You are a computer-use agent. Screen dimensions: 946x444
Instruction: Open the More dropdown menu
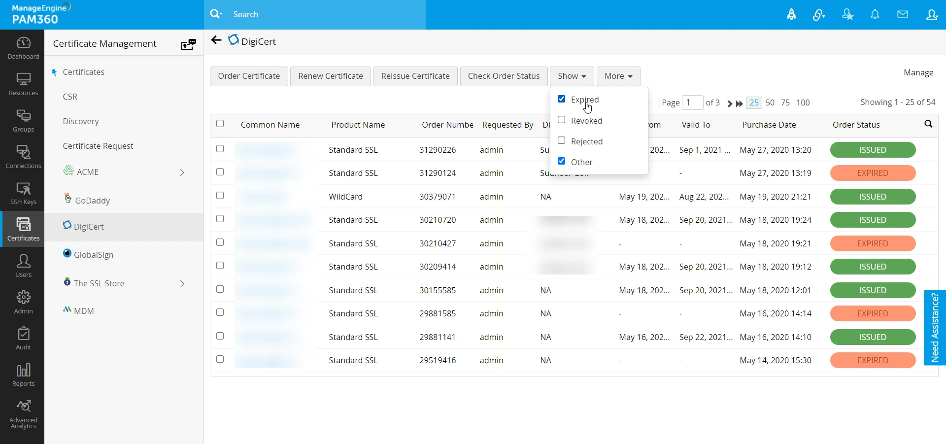tap(618, 76)
